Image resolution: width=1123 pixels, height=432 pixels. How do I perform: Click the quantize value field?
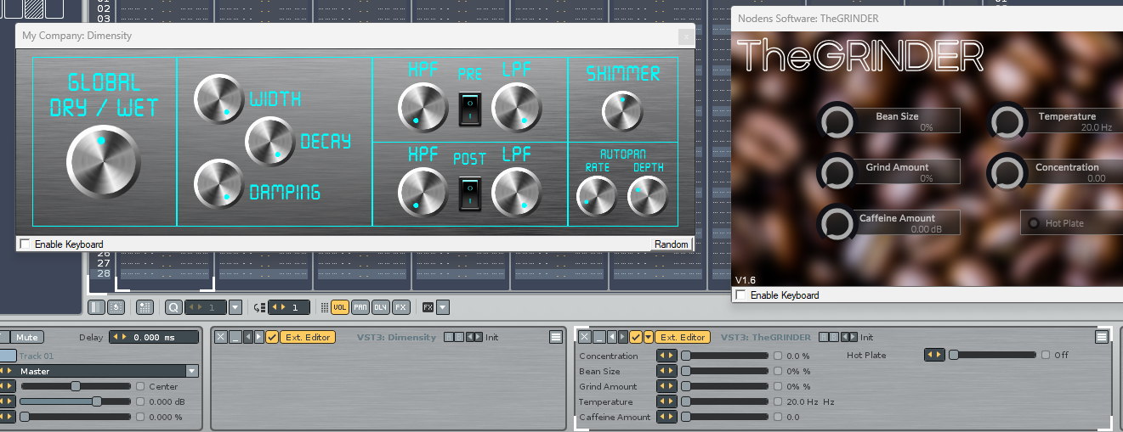point(205,307)
